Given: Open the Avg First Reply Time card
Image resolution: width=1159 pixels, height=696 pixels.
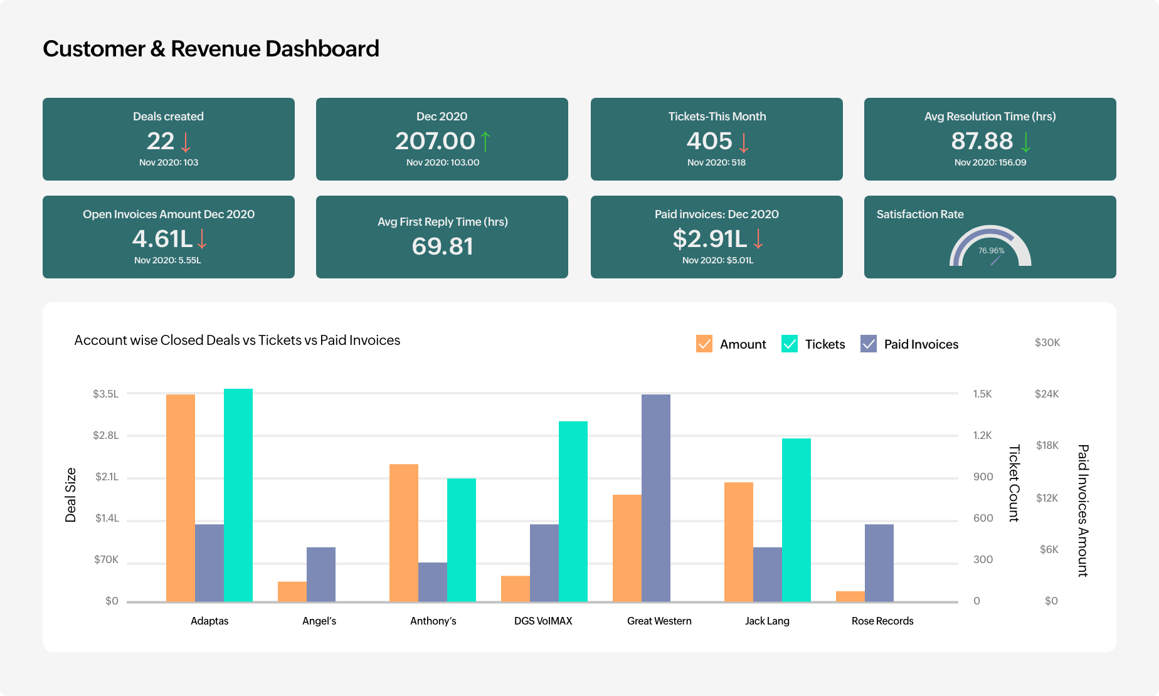Looking at the screenshot, I should tap(442, 237).
